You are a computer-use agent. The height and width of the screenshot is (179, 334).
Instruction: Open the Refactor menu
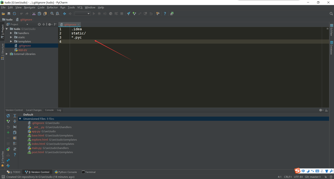[52, 7]
